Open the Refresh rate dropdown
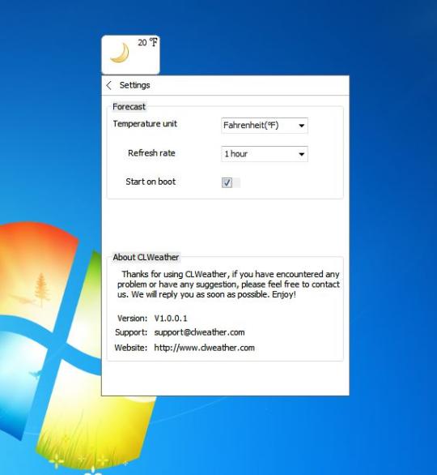Image resolution: width=437 pixels, height=475 pixels. [265, 154]
